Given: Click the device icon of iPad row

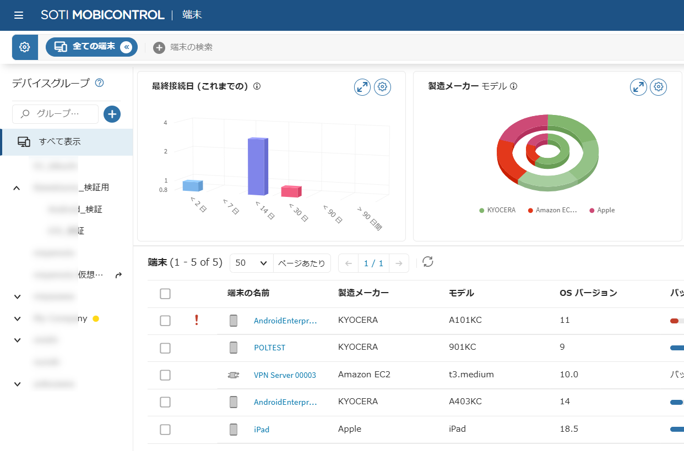Looking at the screenshot, I should [234, 429].
